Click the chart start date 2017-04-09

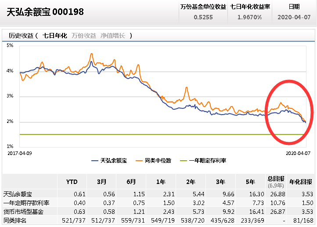20,153
